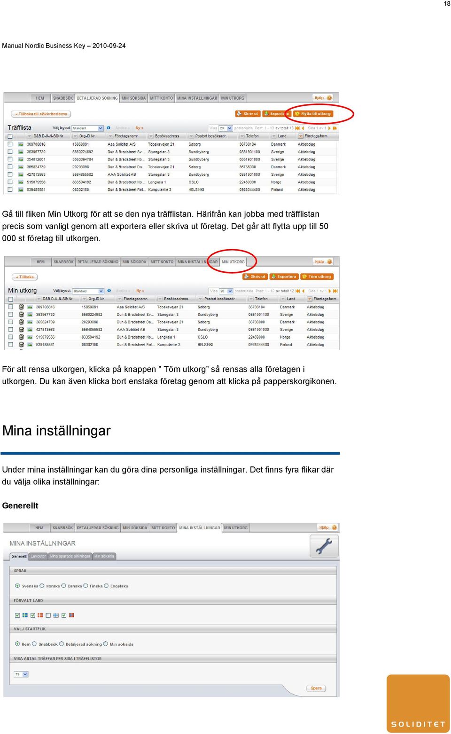Open HEM tab in settings screen

pyautogui.click(x=39, y=528)
